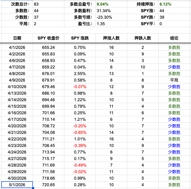Select closing price 655.24
This screenshot has width=191, height=189.
pos(49,47)
